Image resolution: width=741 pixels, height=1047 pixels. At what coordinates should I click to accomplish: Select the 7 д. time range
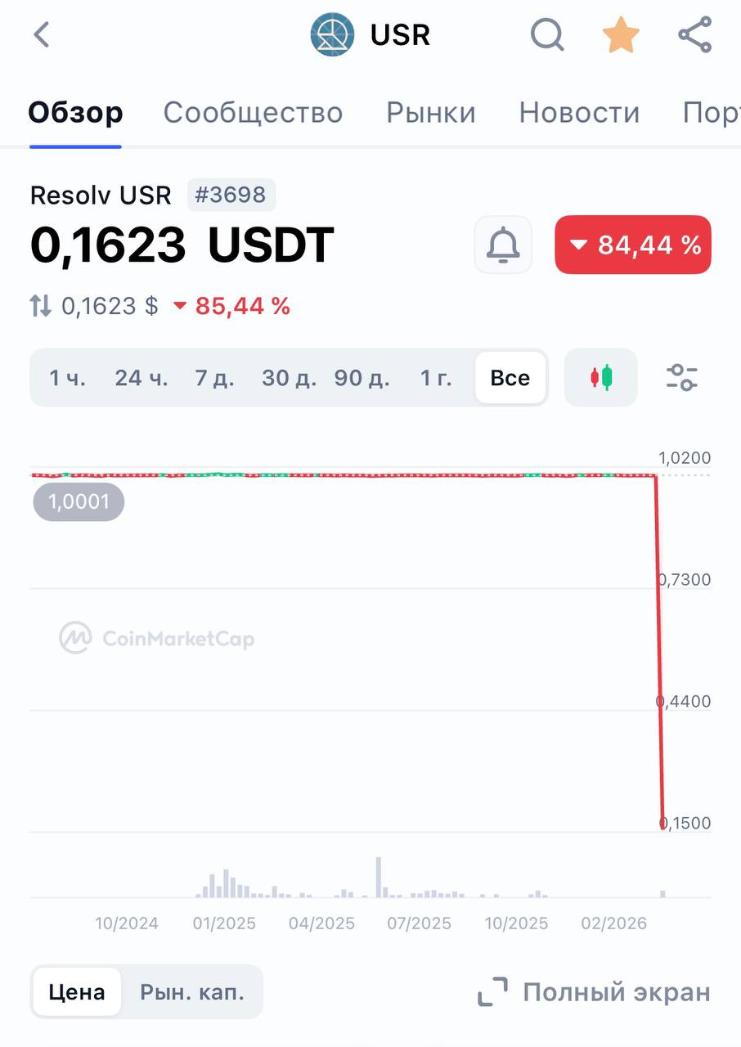[x=214, y=378]
